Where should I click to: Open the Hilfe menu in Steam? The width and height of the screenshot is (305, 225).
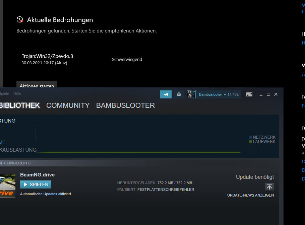(17, 93)
